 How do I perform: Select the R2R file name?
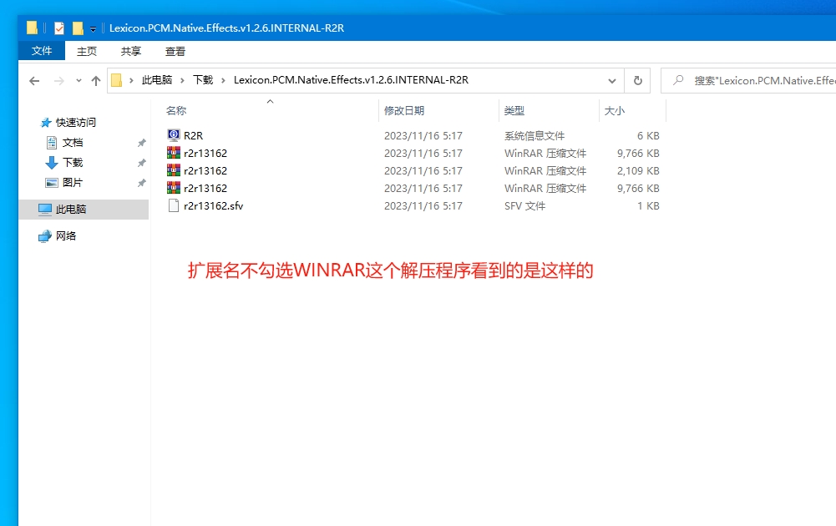[x=194, y=136]
